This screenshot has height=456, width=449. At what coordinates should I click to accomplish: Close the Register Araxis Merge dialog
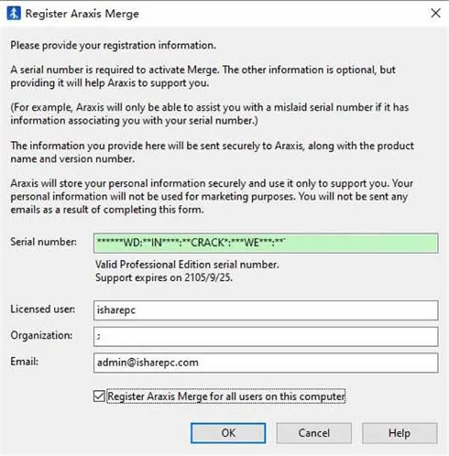click(x=436, y=13)
